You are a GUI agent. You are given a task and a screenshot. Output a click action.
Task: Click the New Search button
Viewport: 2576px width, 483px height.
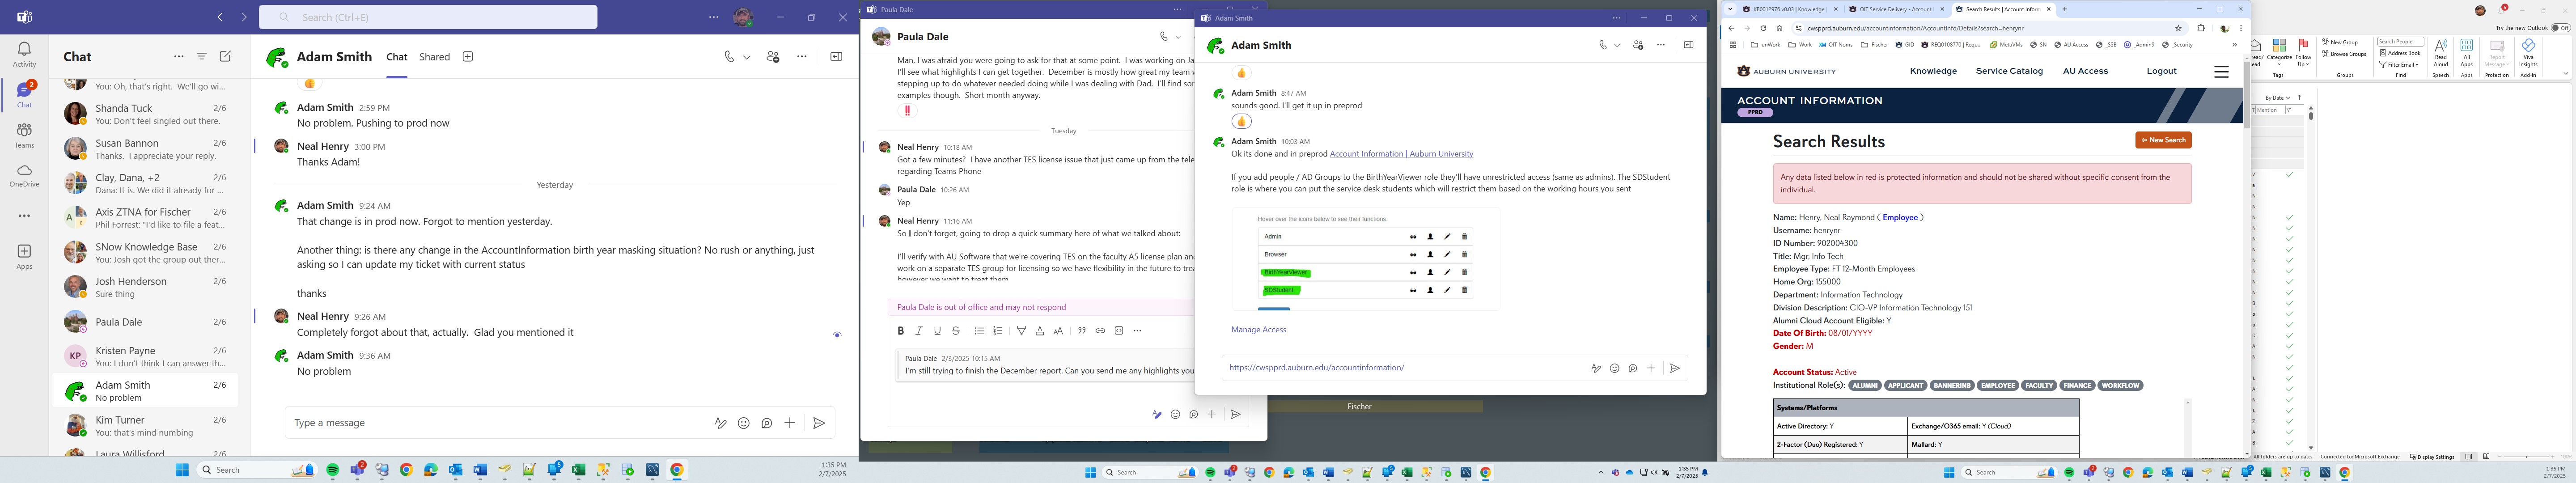tap(2163, 140)
